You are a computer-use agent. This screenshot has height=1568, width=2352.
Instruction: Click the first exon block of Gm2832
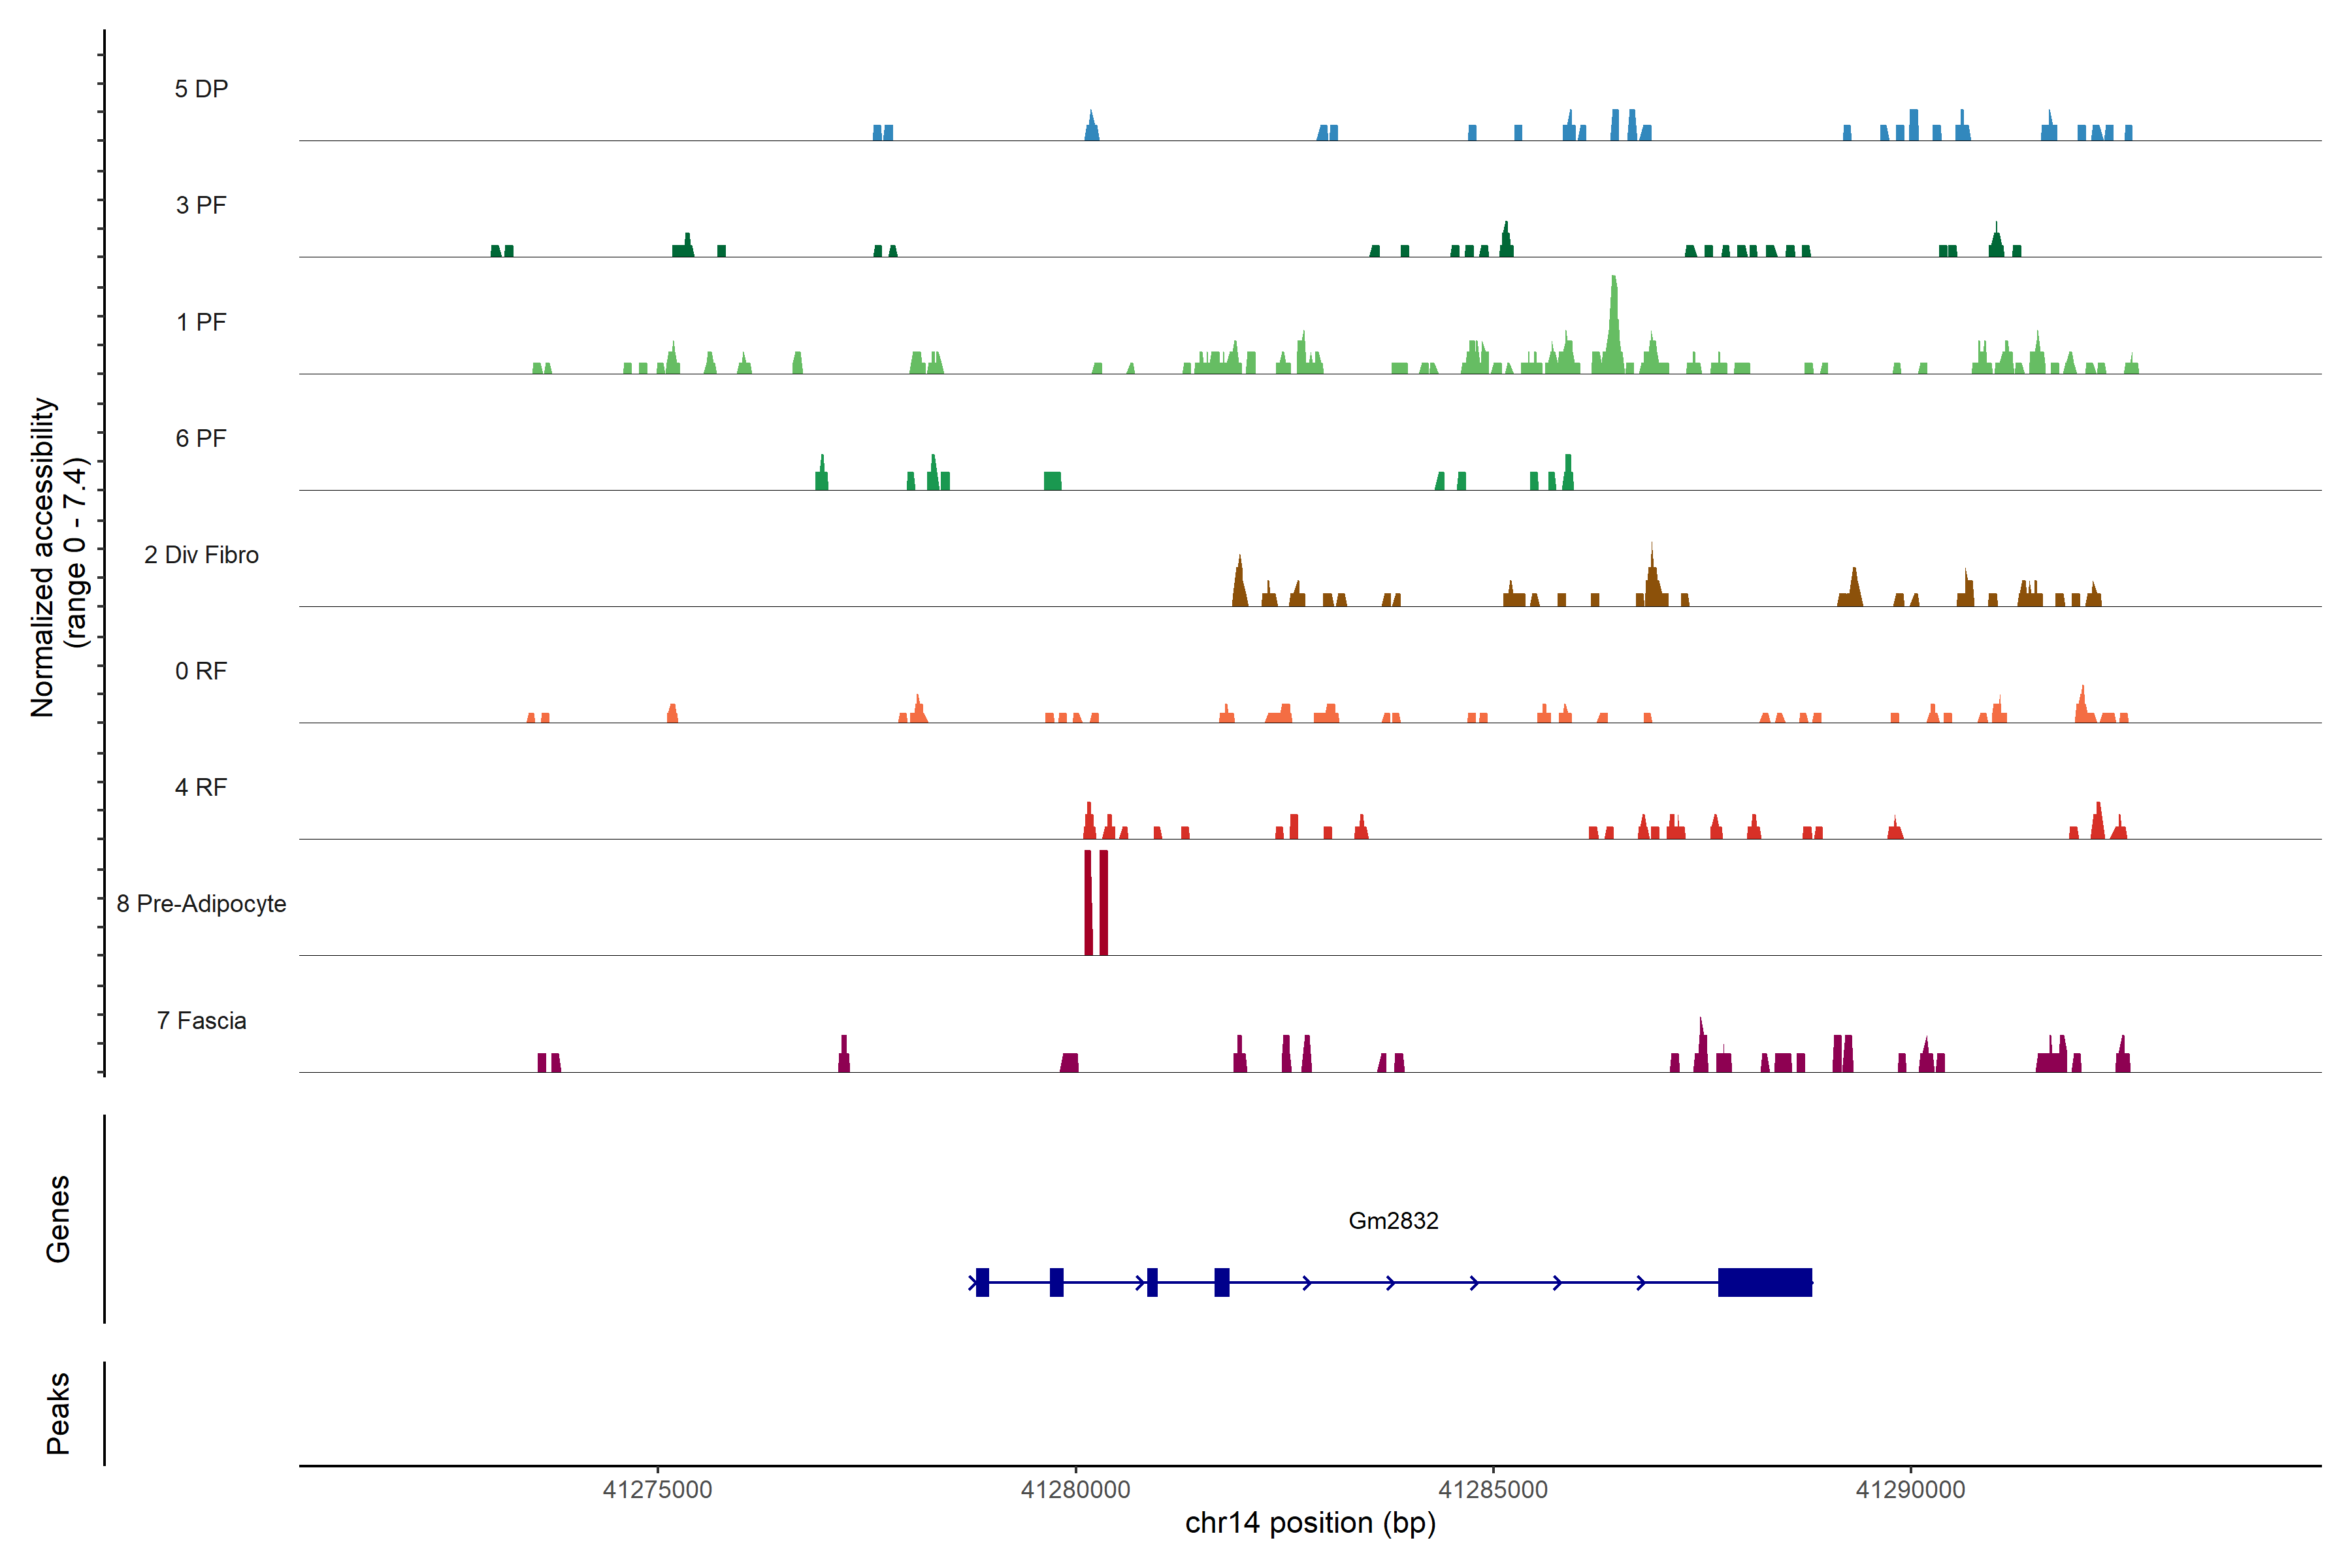pos(982,1282)
